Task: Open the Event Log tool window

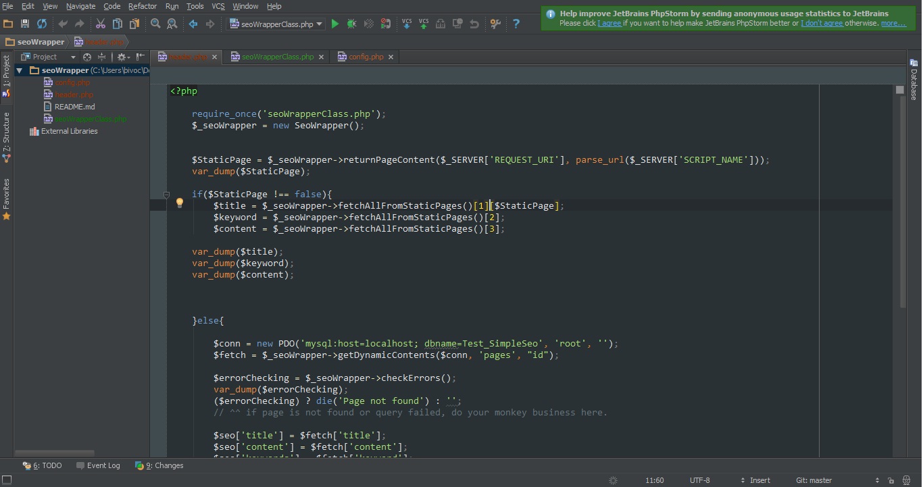Action: click(98, 465)
